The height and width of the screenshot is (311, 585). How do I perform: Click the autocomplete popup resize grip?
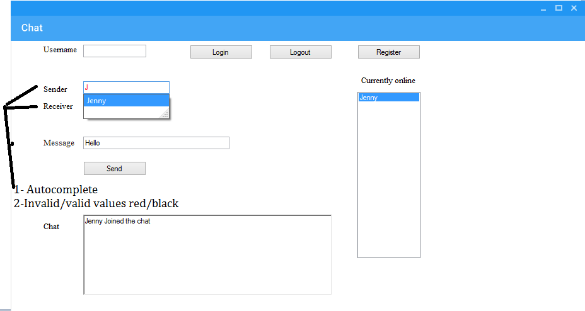click(x=165, y=114)
